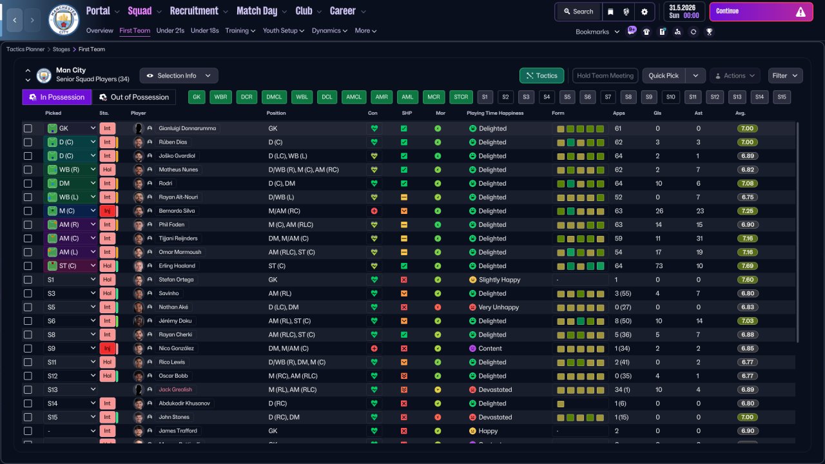Screen dimensions: 825x464
Task: Click Rúben Dias's player portrait
Action: [138, 142]
